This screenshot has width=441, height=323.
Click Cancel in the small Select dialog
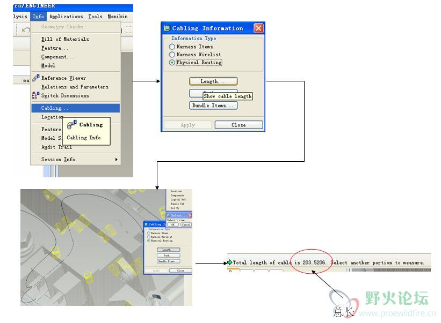tap(186, 224)
